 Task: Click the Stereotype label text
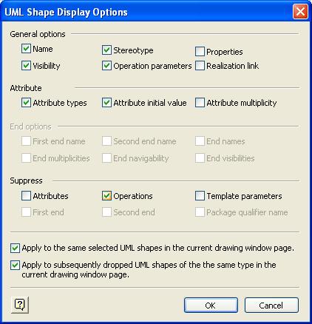point(133,50)
